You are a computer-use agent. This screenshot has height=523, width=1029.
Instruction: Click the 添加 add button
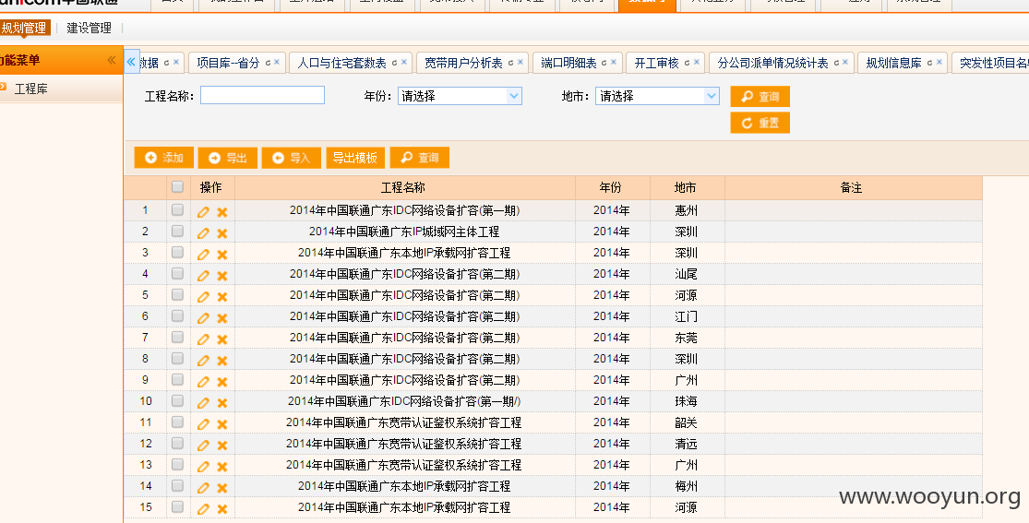[164, 158]
